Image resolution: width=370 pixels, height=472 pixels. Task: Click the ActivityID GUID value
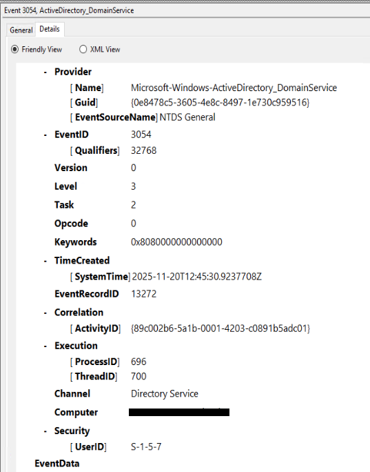[x=220, y=328]
